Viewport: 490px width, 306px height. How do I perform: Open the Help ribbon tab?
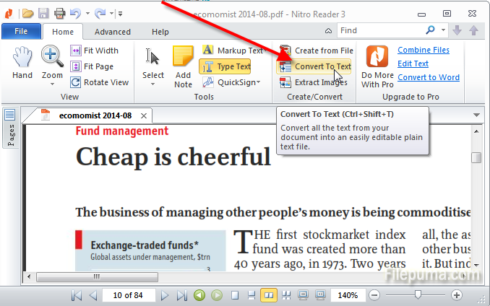coord(160,32)
